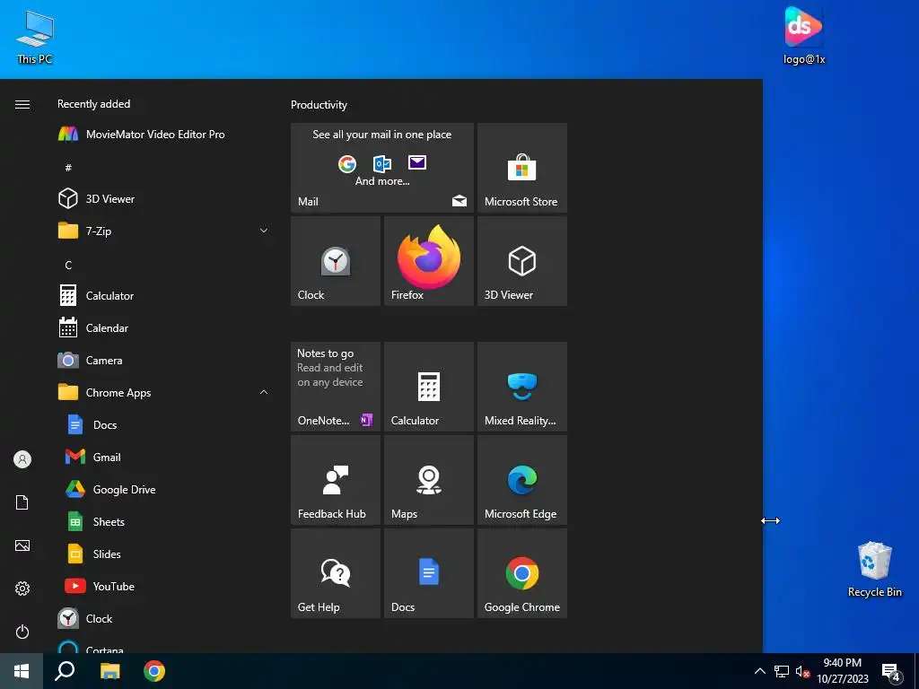Click the # letter index header
The width and height of the screenshot is (919, 689).
[x=68, y=168]
